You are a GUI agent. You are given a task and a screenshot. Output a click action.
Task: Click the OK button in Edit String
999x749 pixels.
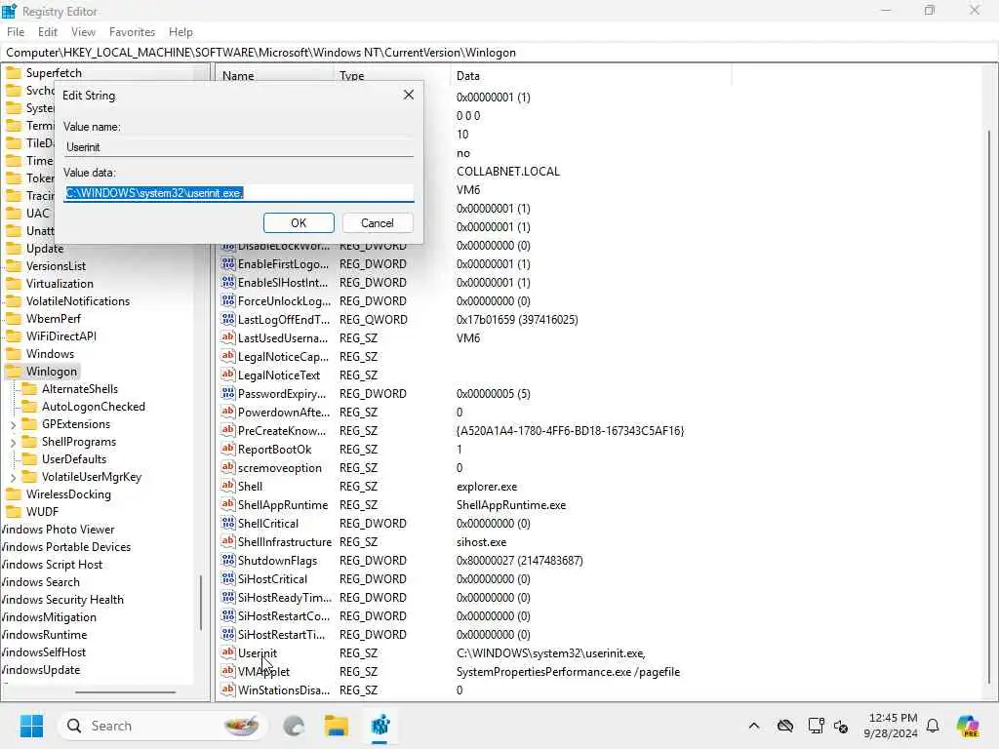299,223
